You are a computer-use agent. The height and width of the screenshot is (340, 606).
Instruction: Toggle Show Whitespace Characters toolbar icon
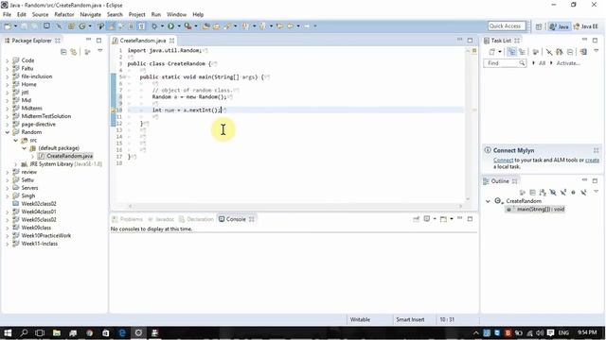[141, 26]
